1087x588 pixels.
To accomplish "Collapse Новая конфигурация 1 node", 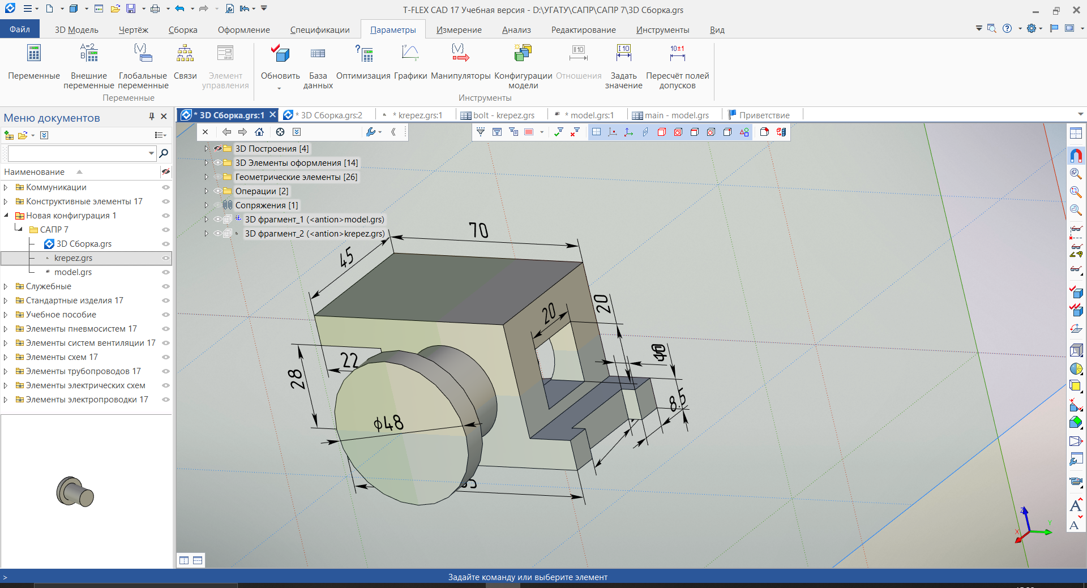I will pyautogui.click(x=6, y=216).
